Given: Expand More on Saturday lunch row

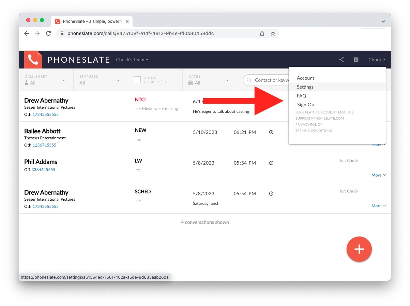Looking at the screenshot, I should point(379,206).
